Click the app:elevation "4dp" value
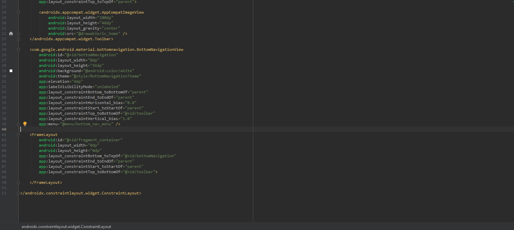514x230 pixels. tap(77, 81)
